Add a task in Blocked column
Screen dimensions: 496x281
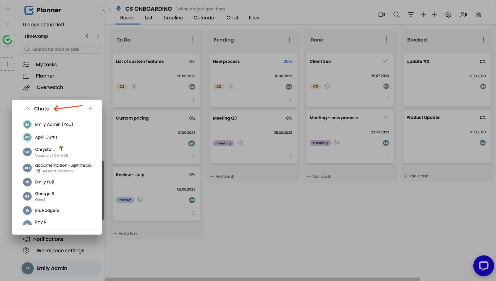point(416,176)
